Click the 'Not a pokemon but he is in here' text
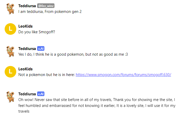This screenshot has width=190, height=118. tap(46, 75)
